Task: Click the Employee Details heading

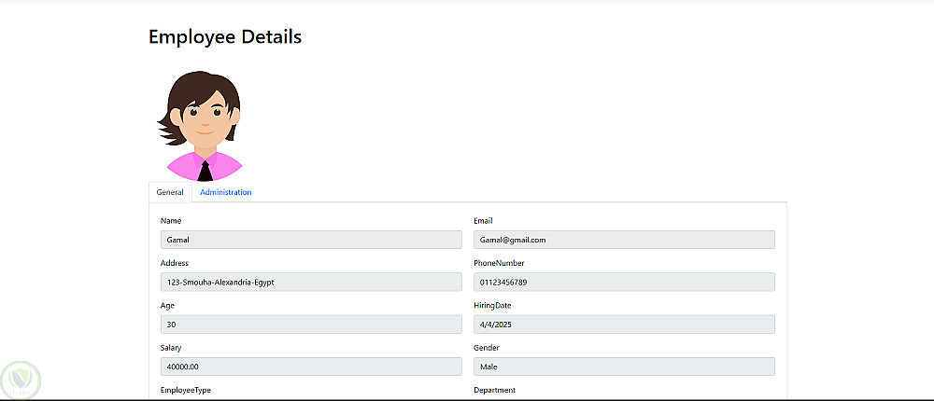Action: (x=225, y=37)
